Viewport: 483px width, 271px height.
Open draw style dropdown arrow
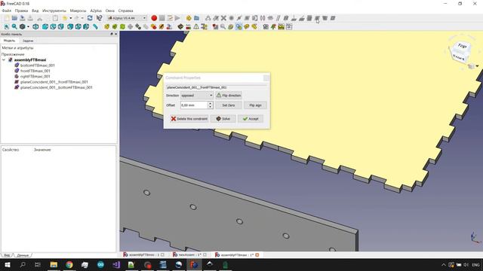(x=28, y=27)
